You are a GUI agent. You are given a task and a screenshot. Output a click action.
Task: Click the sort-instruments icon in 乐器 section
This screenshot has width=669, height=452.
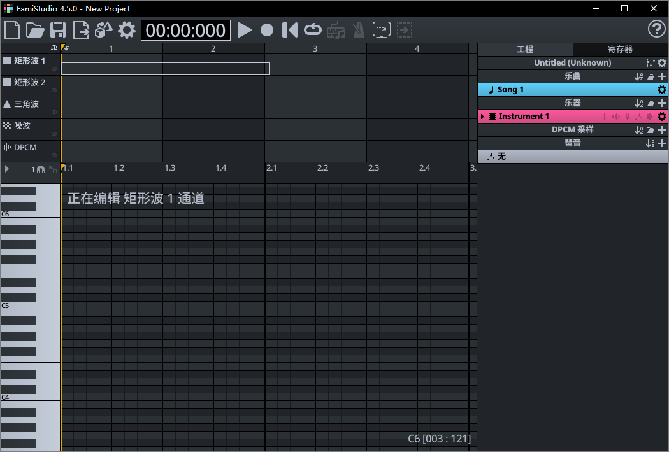pos(639,102)
